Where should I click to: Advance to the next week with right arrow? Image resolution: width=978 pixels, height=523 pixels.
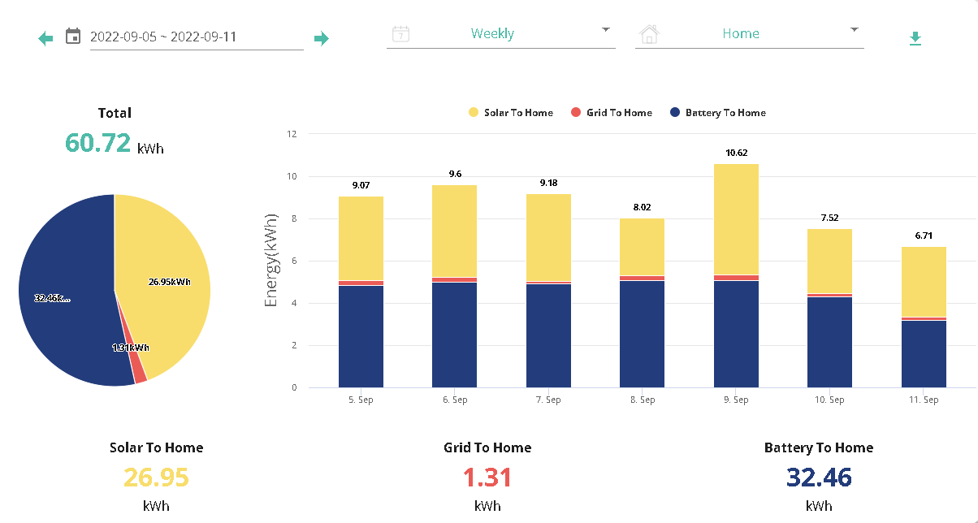coord(322,38)
